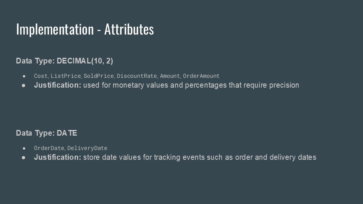Click the Cost attribute text
Image resolution: width=363 pixels, height=204 pixels.
(x=41, y=76)
